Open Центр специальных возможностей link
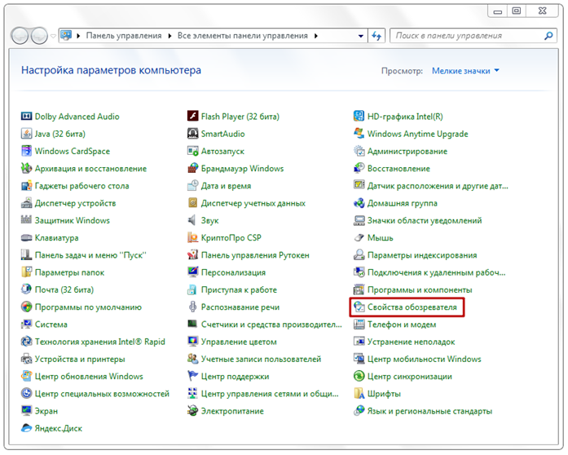The width and height of the screenshot is (568, 455). point(102,394)
